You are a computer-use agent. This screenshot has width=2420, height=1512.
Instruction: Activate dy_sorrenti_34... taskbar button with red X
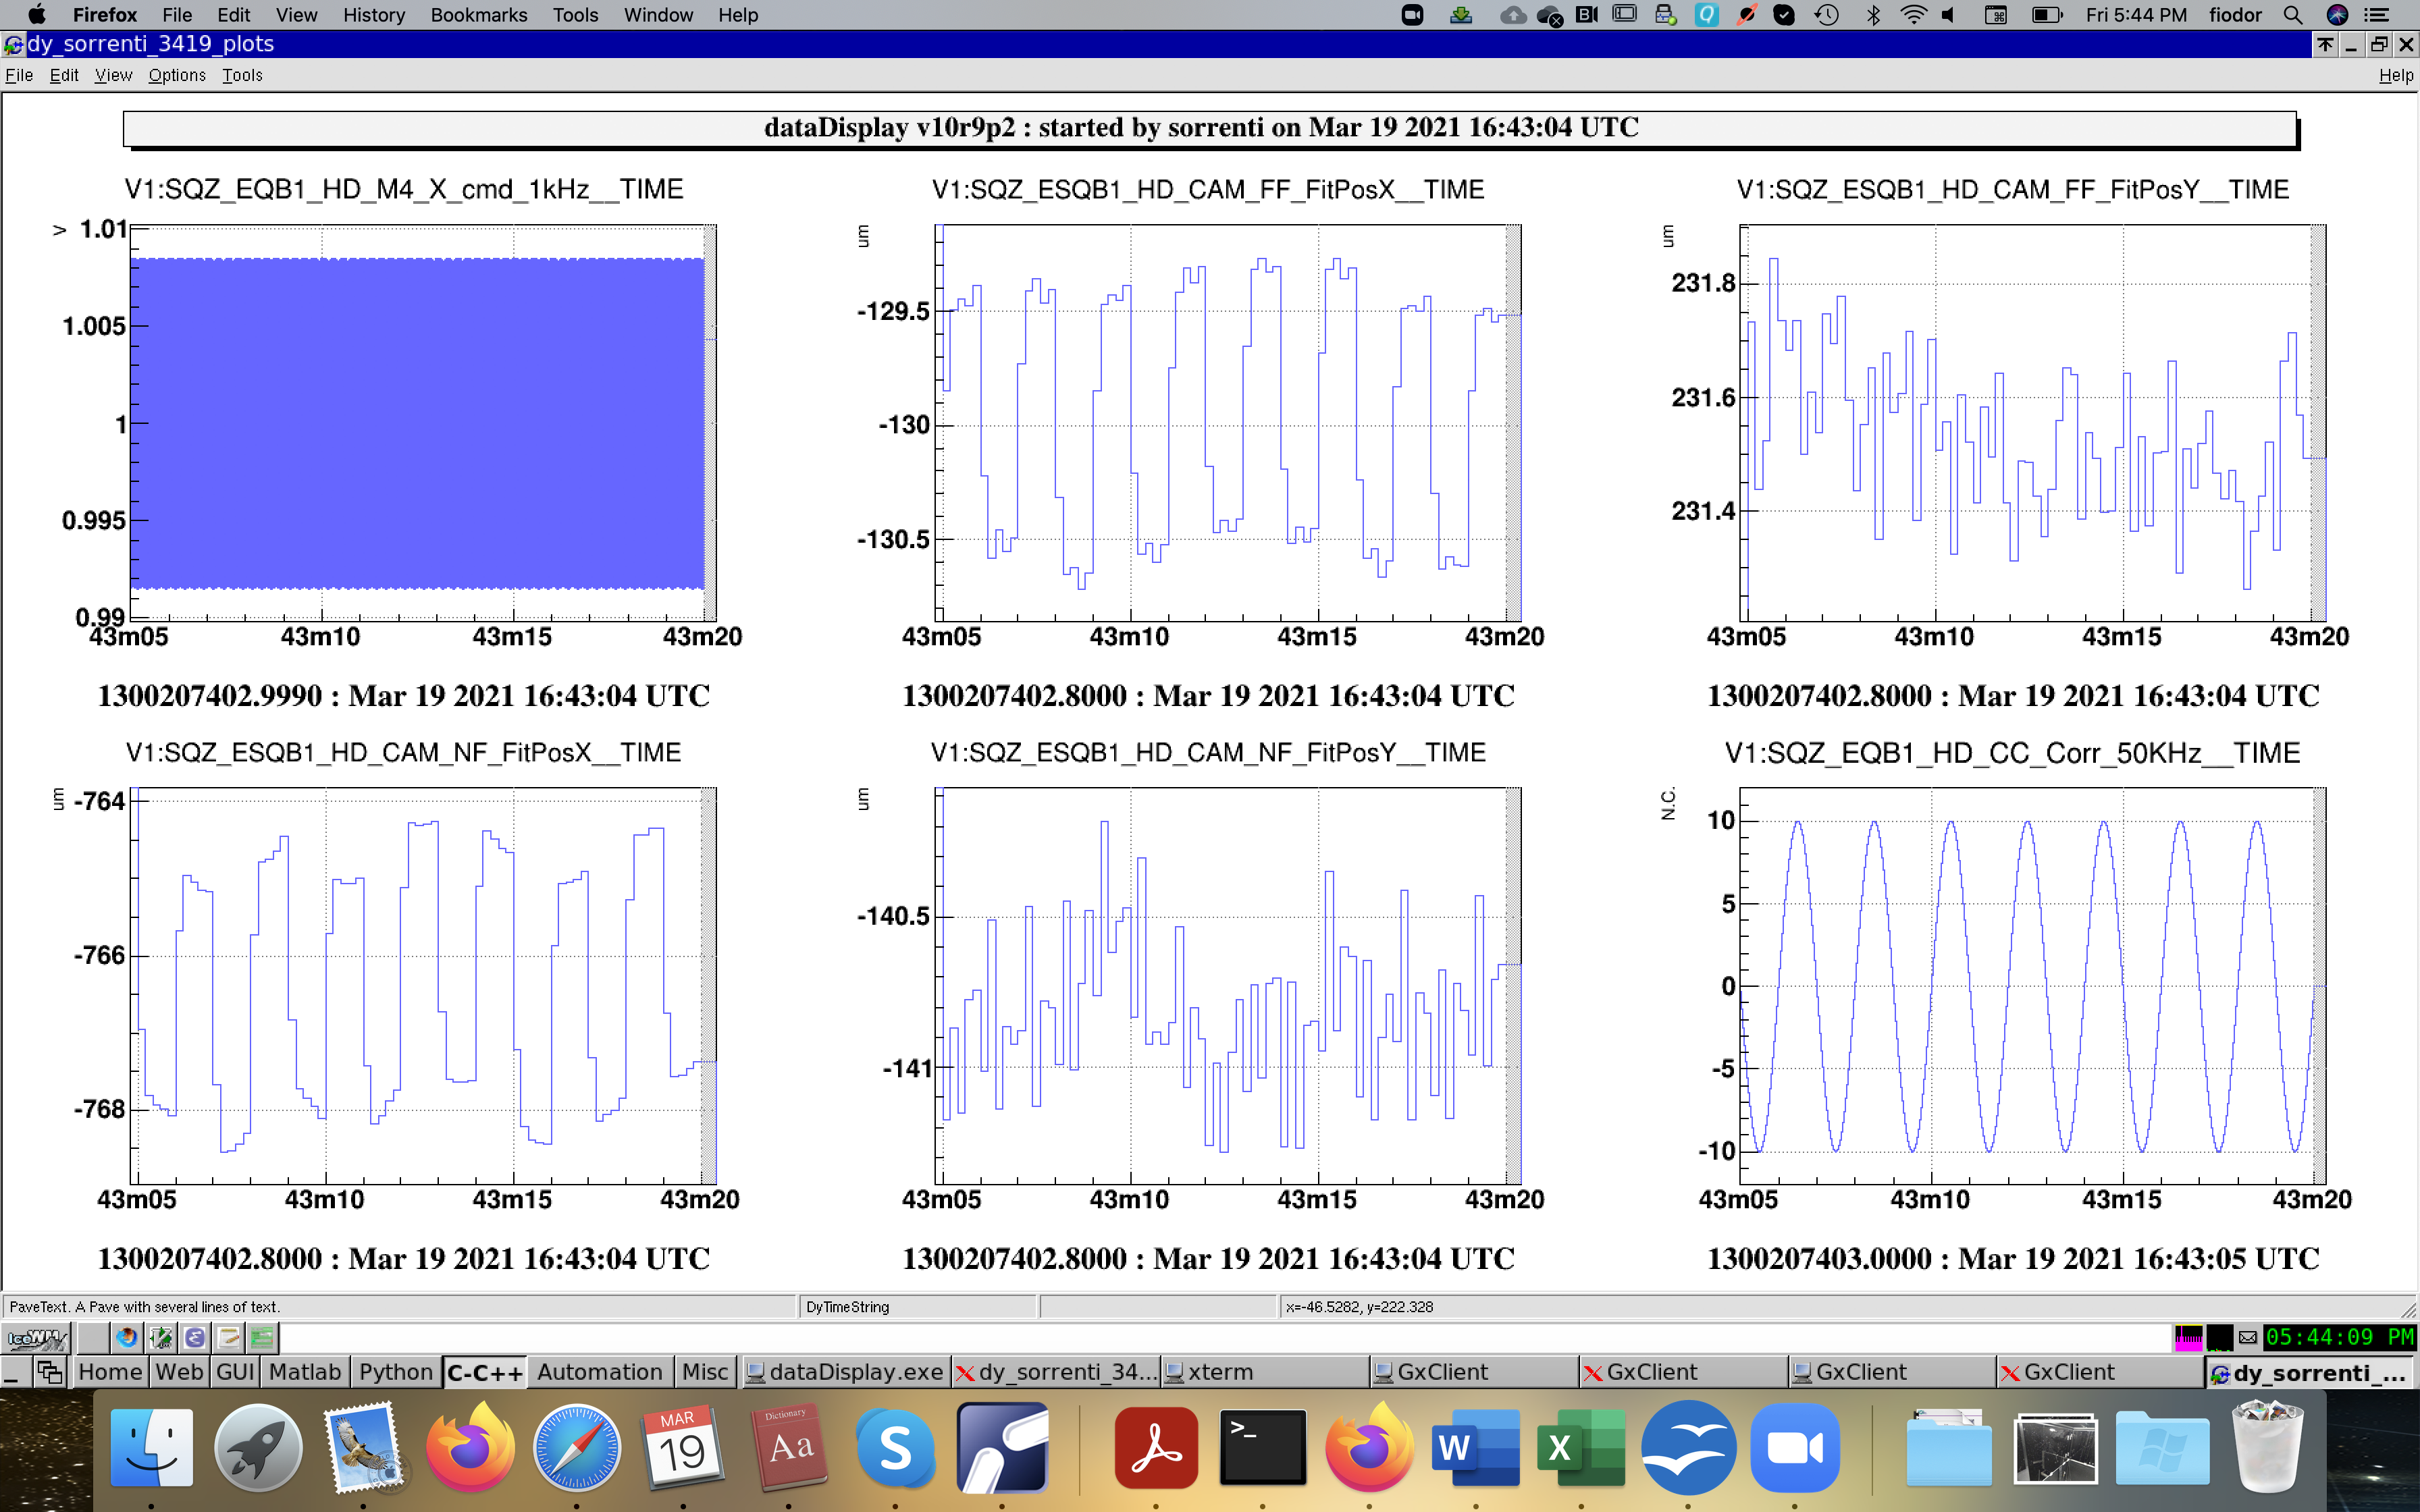(x=1055, y=1373)
